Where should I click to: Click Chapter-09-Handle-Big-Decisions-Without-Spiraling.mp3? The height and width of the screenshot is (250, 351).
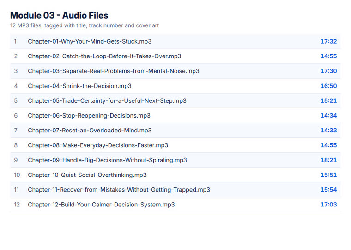click(107, 160)
